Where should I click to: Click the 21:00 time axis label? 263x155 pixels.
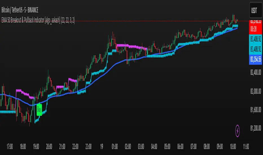click(x=62, y=147)
